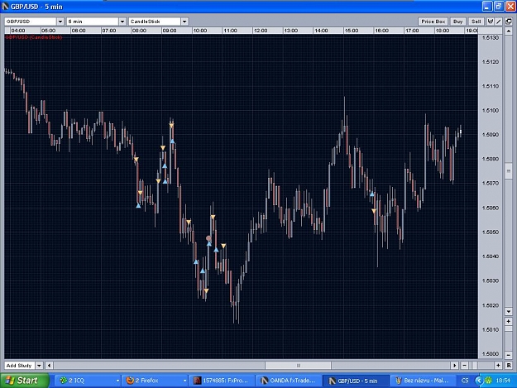Click the Add Study field
The width and height of the screenshot is (517, 388).
tap(19, 366)
